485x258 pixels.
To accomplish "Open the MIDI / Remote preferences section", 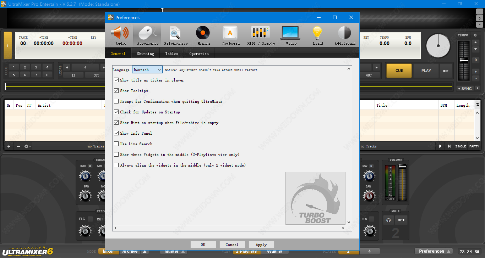I will [261, 35].
